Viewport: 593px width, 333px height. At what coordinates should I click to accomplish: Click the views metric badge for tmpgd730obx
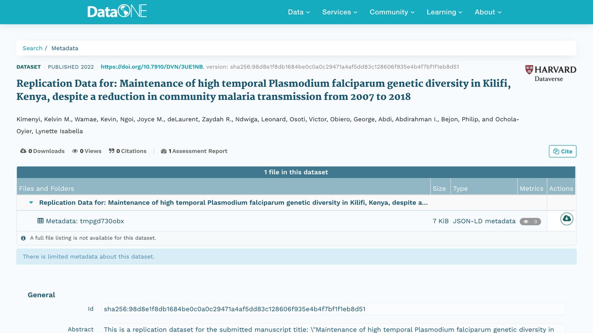[x=530, y=222]
